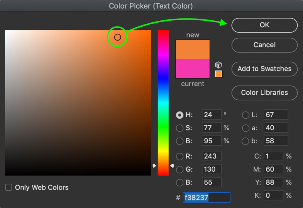Click the current pink color preview
The width and height of the screenshot is (303, 208).
(193, 68)
